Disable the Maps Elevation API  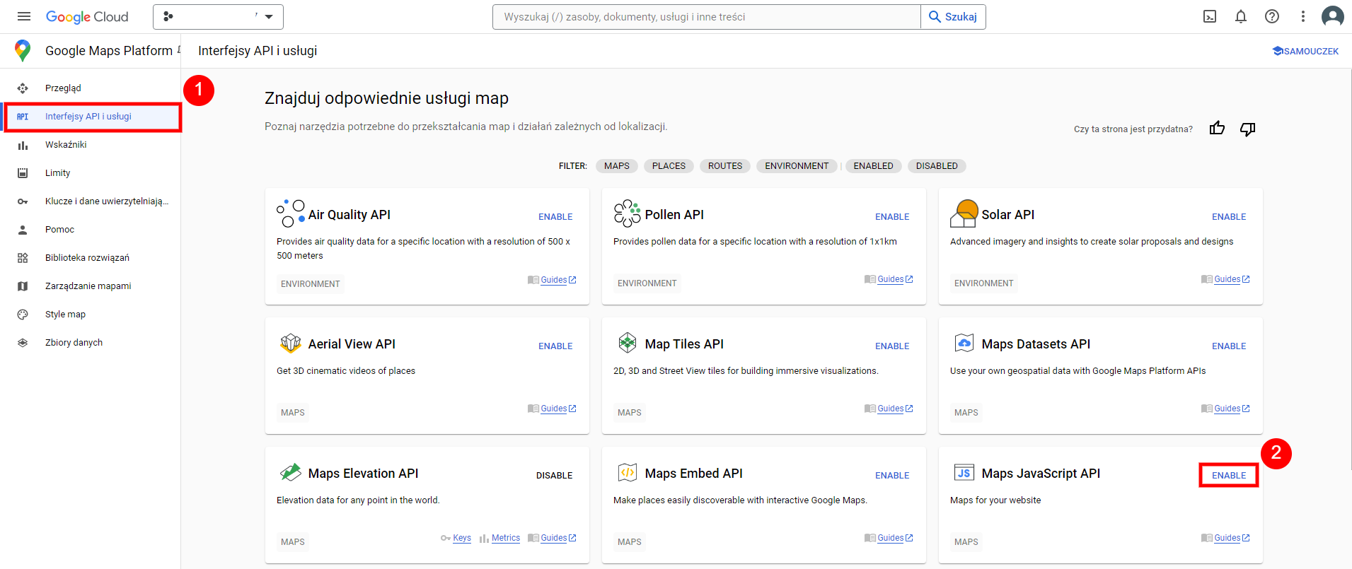(x=554, y=476)
